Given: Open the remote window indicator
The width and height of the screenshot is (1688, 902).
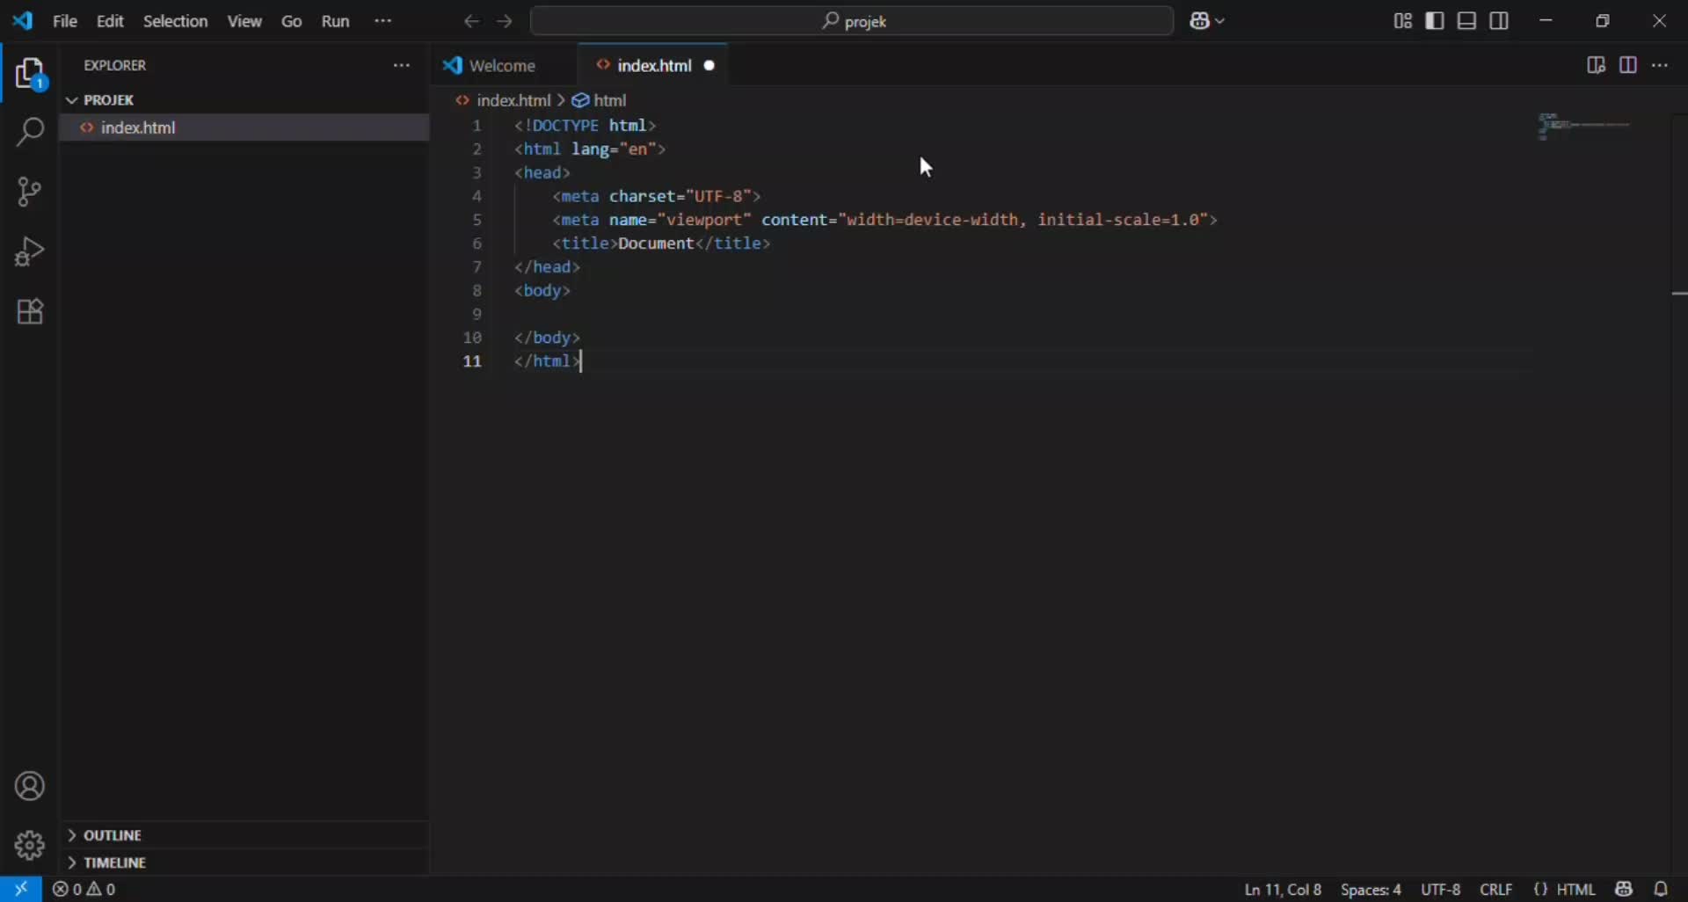Looking at the screenshot, I should coord(21,890).
